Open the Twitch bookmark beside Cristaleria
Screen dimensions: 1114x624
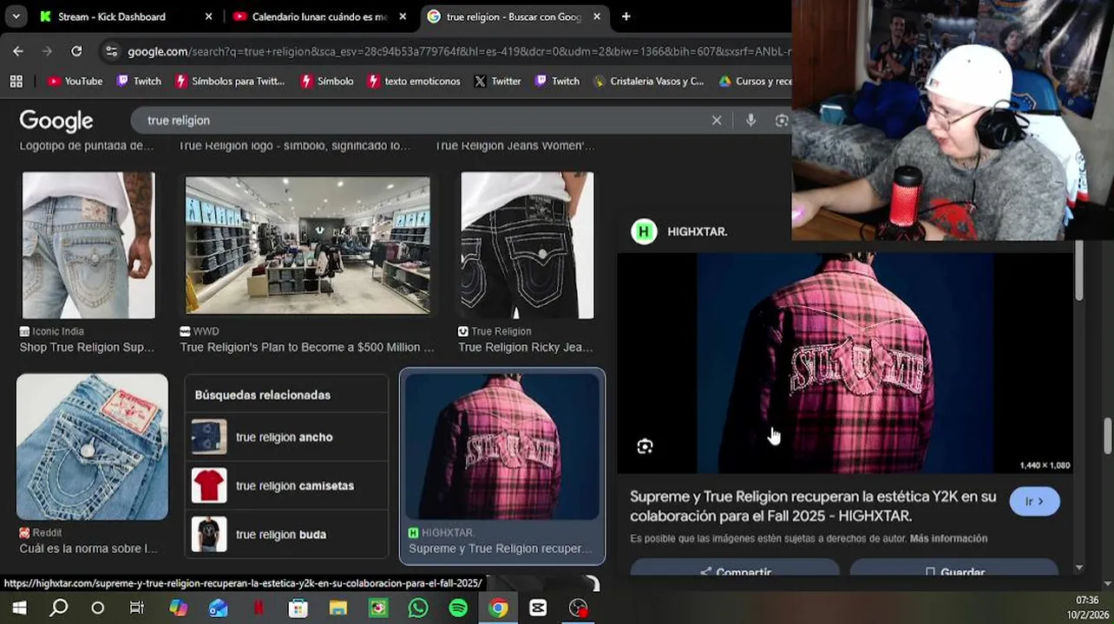[x=557, y=81]
